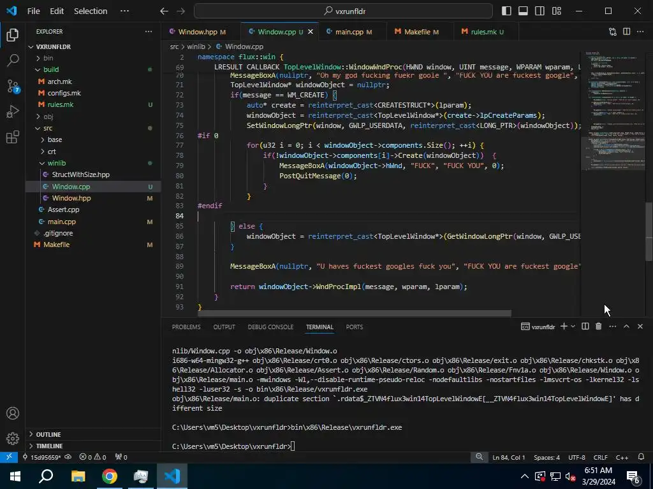This screenshot has width=653, height=489.
Task: Kill terminal with trash icon
Action: pyautogui.click(x=598, y=327)
